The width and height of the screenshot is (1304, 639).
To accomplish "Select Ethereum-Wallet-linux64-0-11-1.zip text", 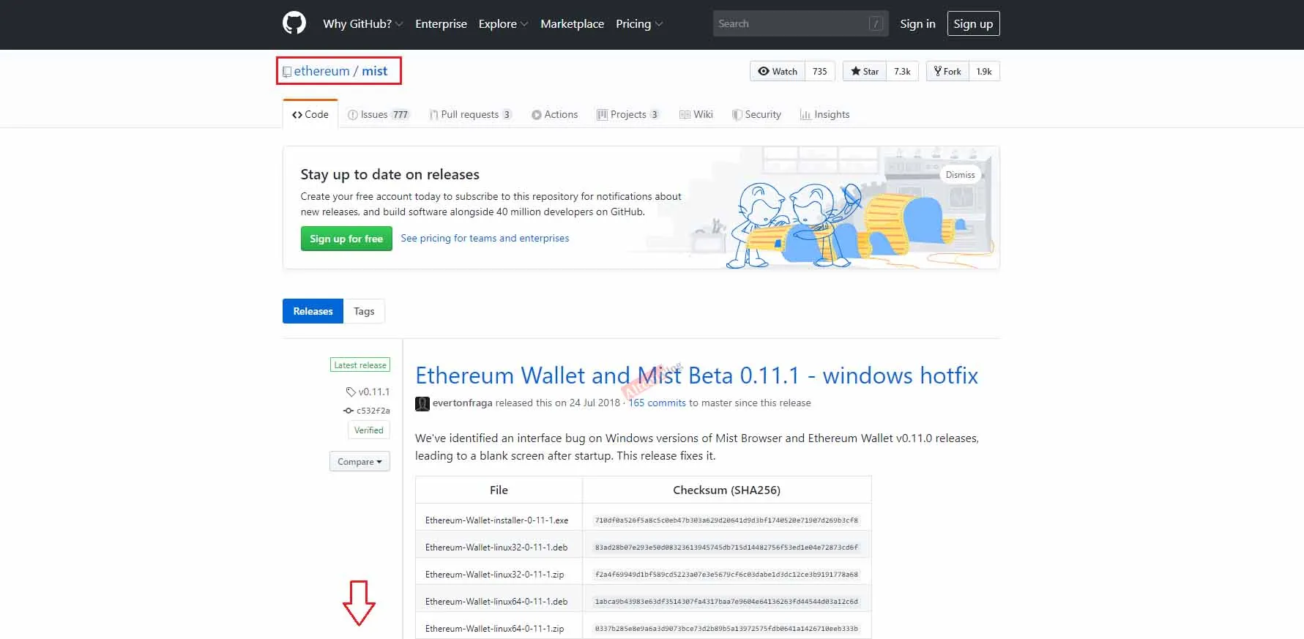I will tap(494, 628).
